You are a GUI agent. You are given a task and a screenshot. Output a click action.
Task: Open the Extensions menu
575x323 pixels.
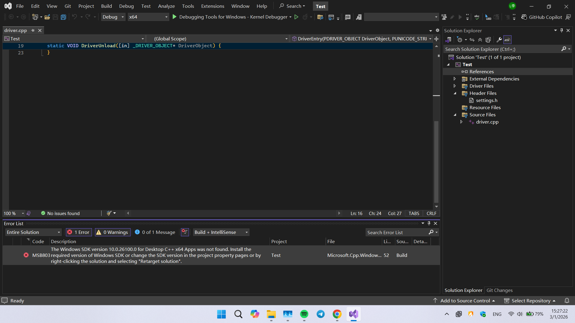(x=212, y=6)
